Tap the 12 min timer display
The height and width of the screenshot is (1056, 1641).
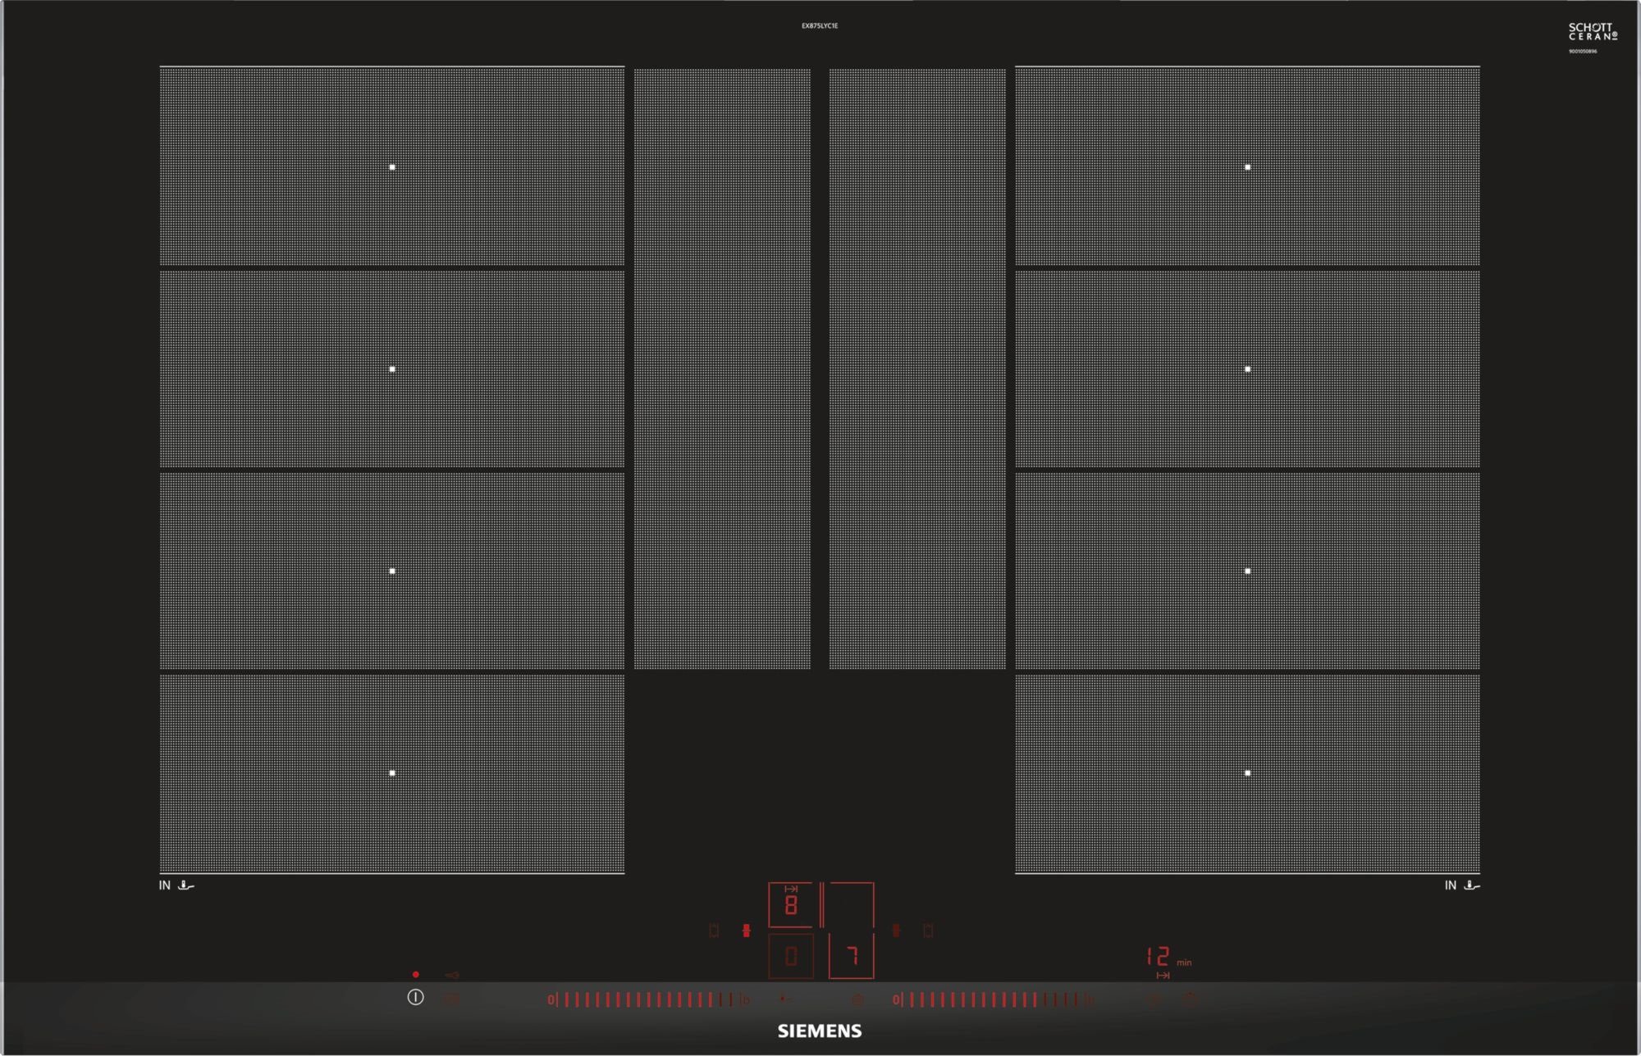1159,957
